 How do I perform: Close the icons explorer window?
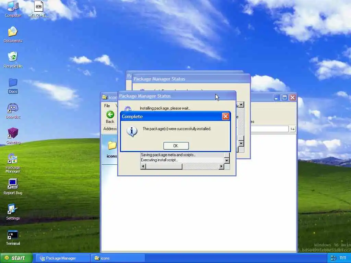(293, 98)
